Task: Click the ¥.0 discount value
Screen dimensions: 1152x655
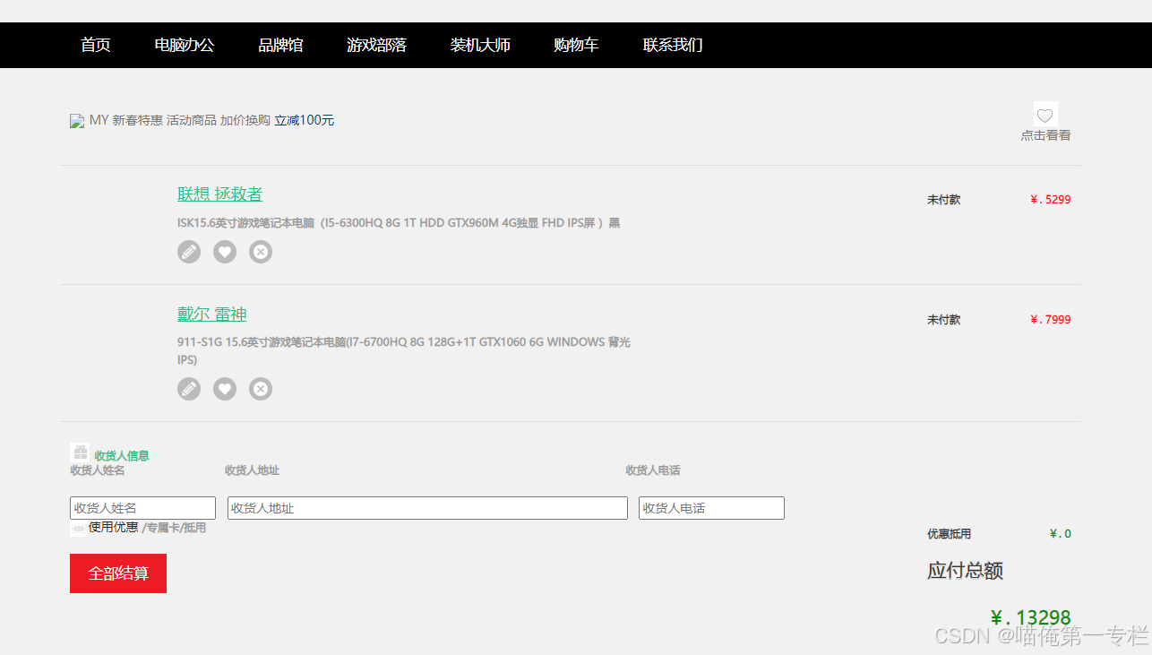Action: [1061, 534]
